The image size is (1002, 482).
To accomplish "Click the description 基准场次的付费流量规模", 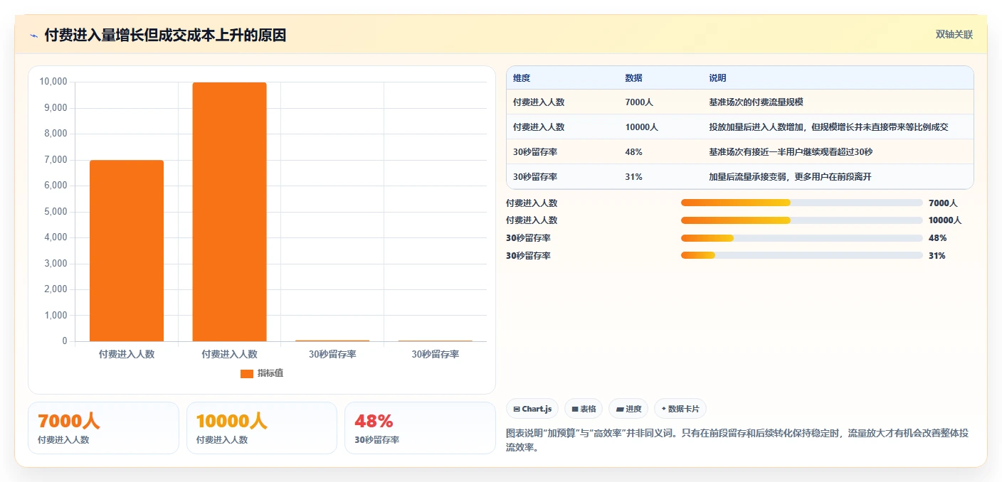I will click(756, 102).
